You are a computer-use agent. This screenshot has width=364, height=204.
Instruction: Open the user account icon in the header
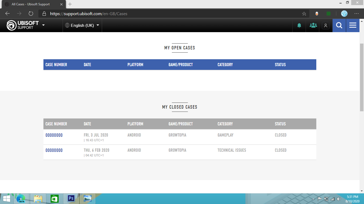(326, 25)
